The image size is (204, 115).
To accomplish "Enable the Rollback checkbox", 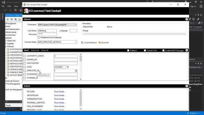I will pyautogui.click(x=128, y=50).
